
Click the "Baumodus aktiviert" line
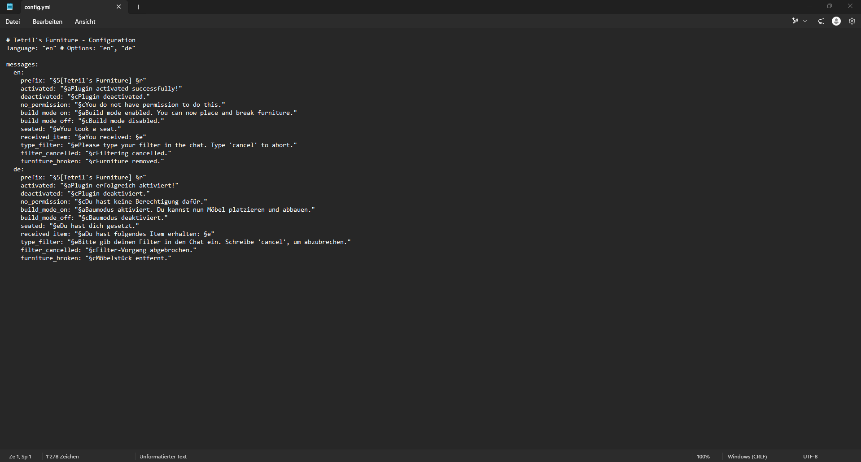[x=168, y=209]
